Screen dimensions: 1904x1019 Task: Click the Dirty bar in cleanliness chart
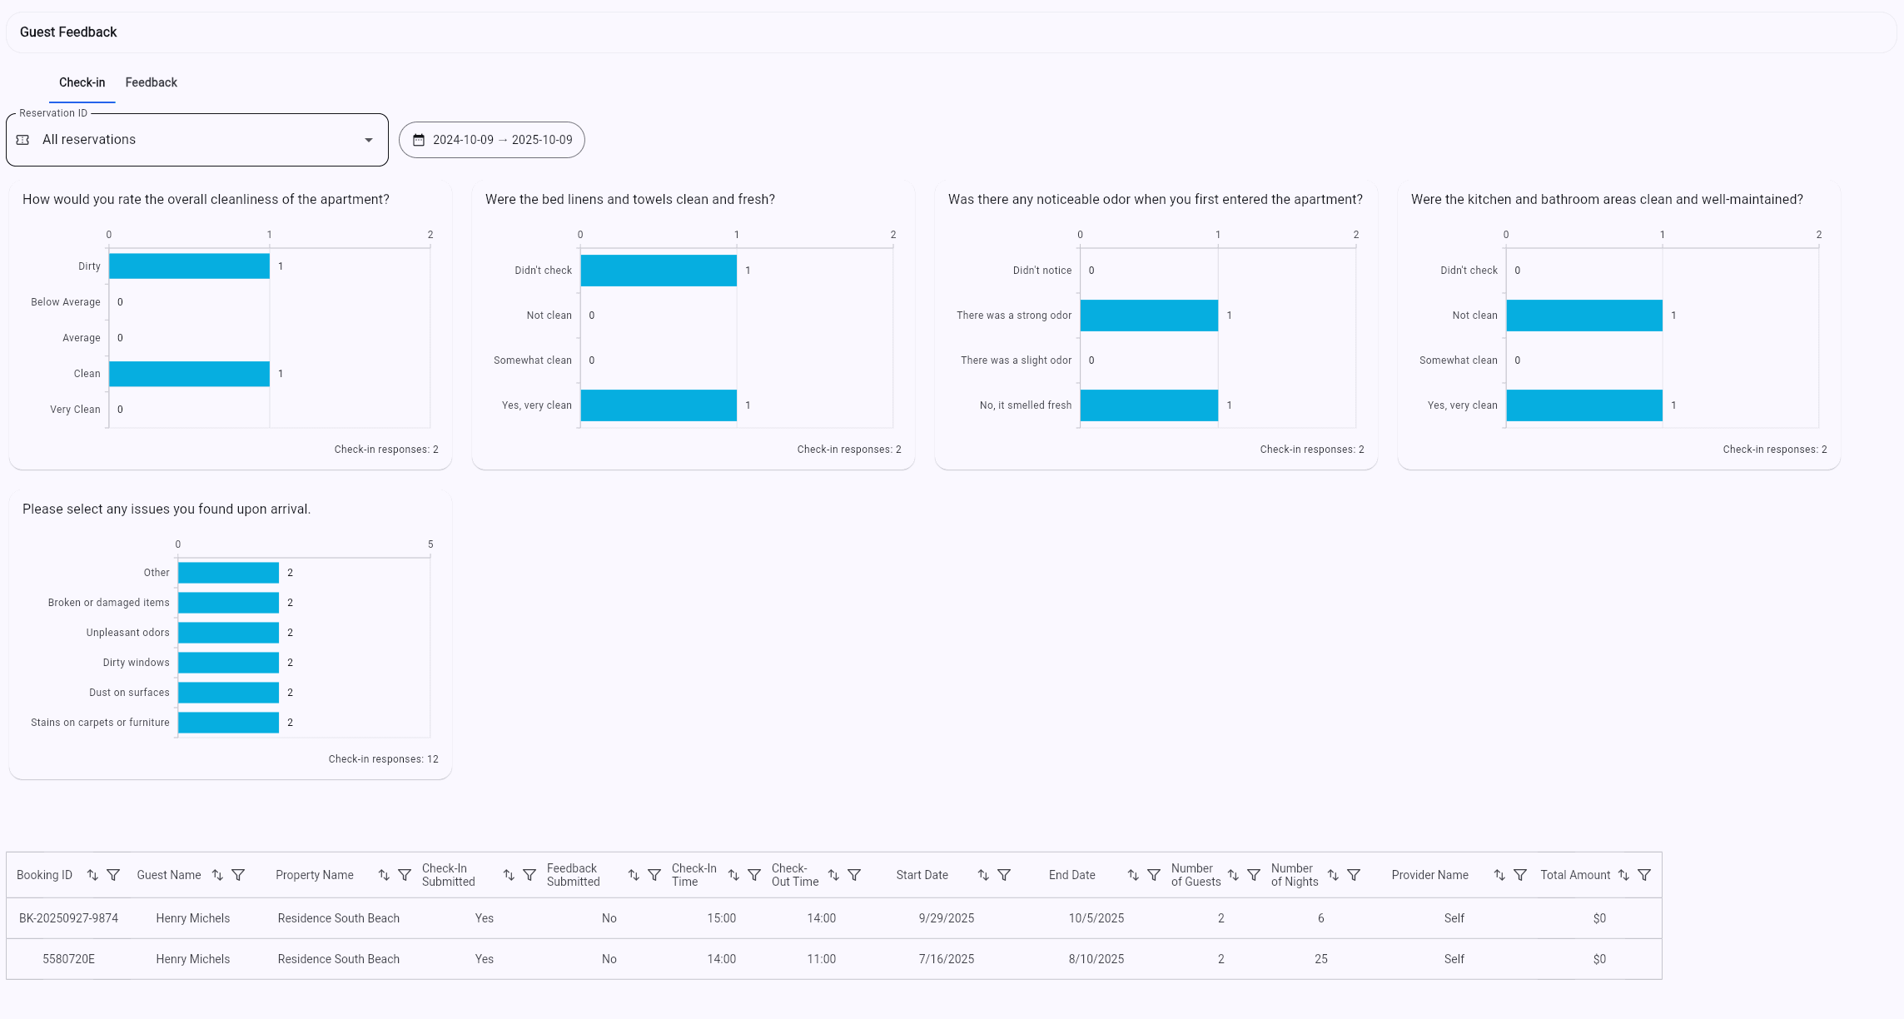(189, 266)
